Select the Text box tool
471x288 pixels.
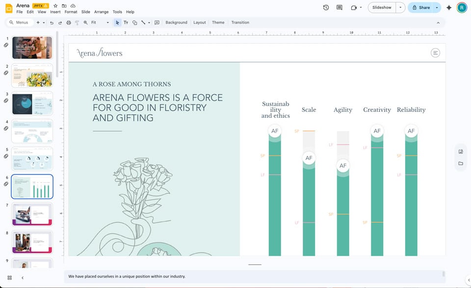tap(126, 23)
